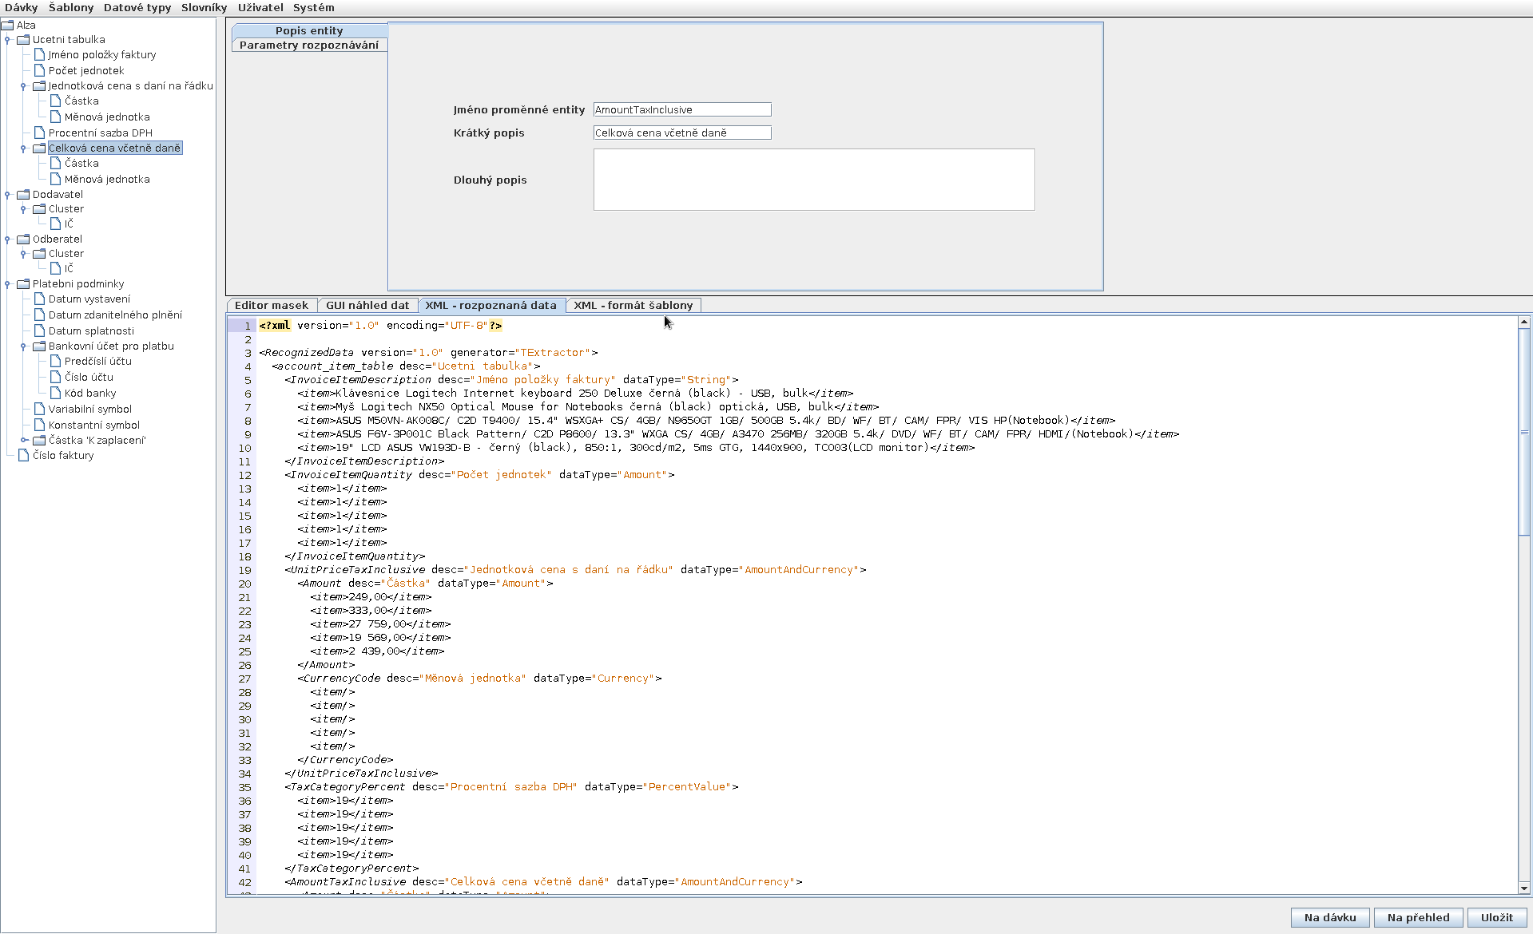Open the Datové typy menu

[137, 7]
